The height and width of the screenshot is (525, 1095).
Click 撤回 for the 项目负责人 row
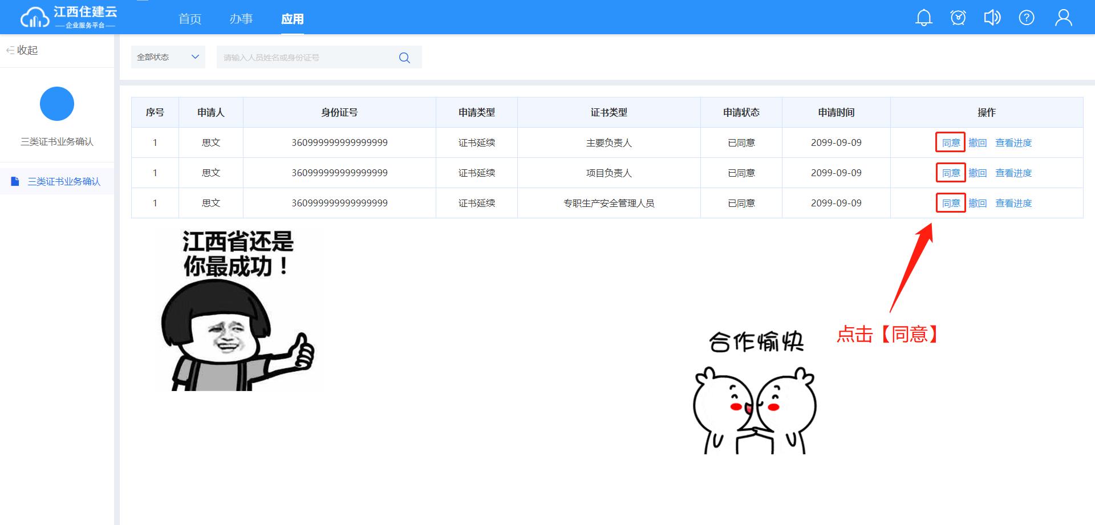(x=978, y=173)
